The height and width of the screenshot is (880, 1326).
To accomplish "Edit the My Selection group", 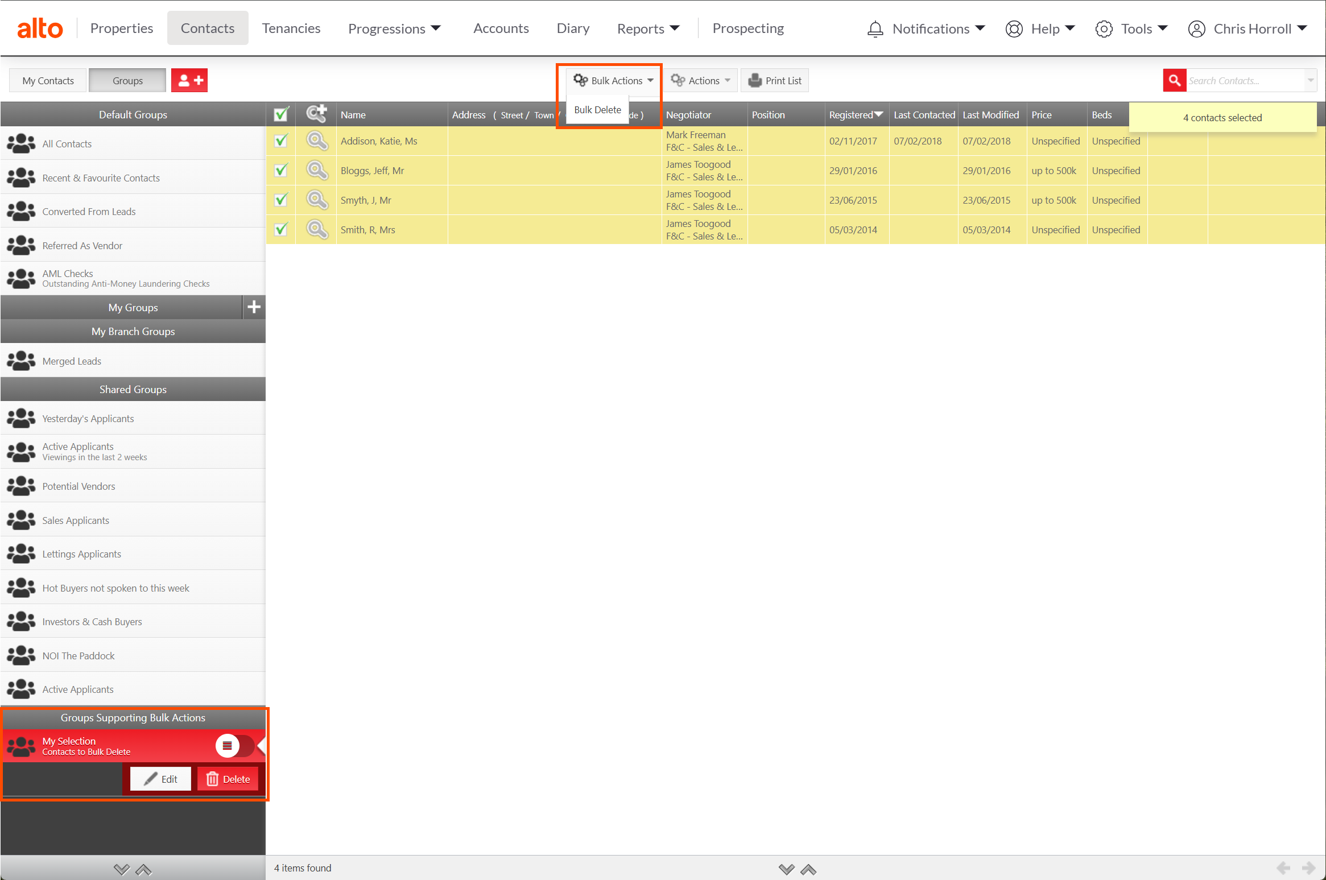I will [x=160, y=779].
